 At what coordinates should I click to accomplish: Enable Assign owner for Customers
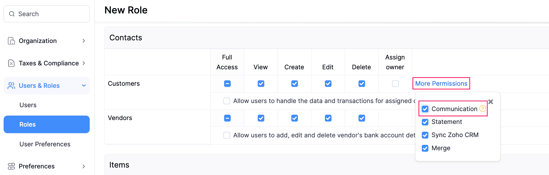pos(395,84)
